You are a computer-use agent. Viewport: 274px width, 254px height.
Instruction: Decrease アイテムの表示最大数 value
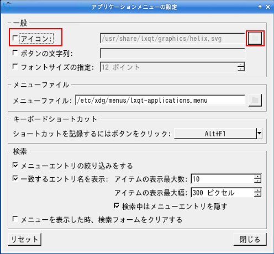(258, 181)
